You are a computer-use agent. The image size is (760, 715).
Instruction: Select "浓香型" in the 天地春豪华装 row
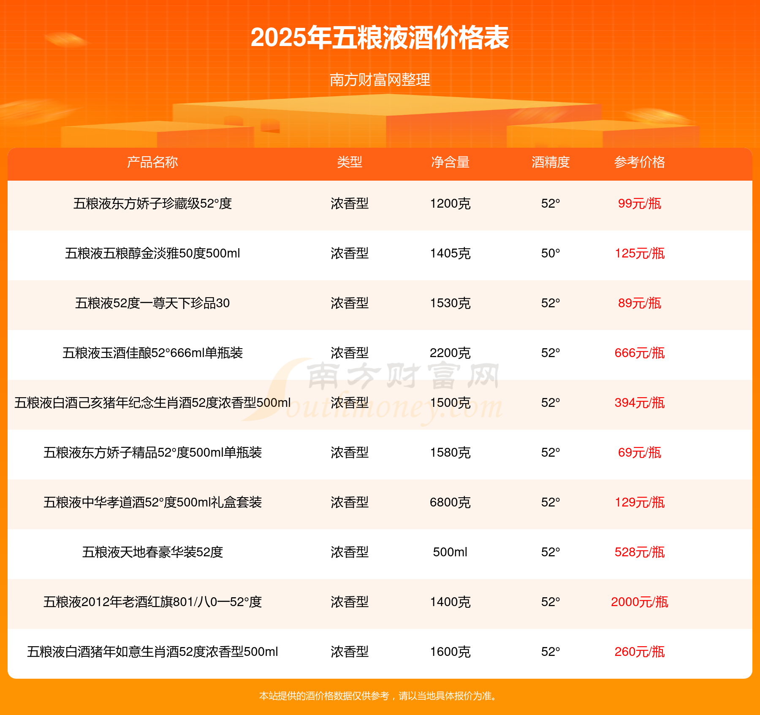tap(350, 552)
